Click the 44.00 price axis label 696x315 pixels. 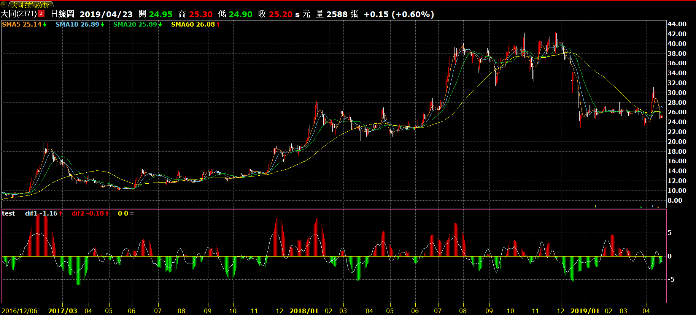(677, 24)
